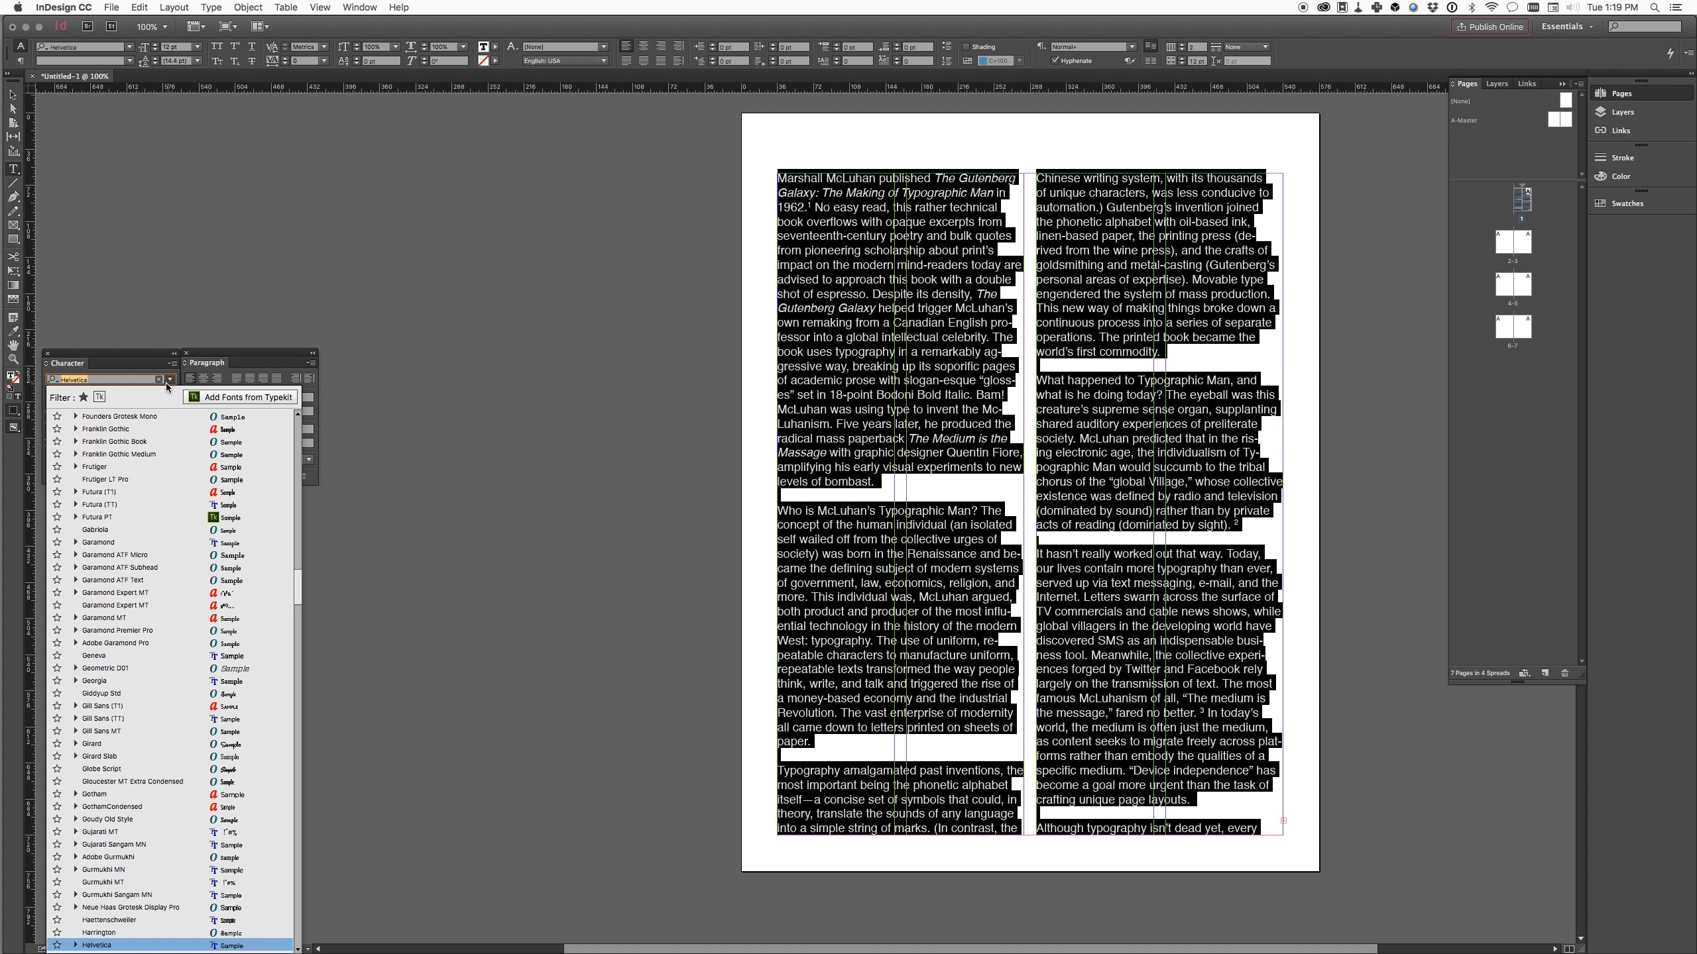Delete selected page with trash icon
This screenshot has height=954, width=1697.
[1565, 673]
